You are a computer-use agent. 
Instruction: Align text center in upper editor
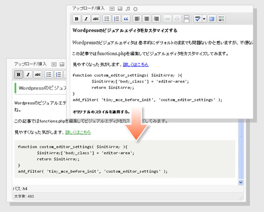[x=147, y=19]
